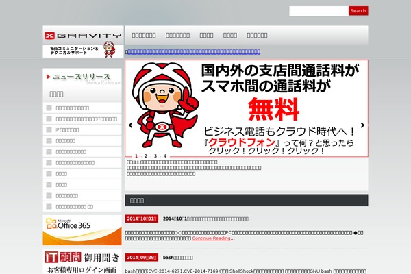Jump to slide 1 in carousel pagination
The width and height of the screenshot is (411, 274).
point(136,156)
